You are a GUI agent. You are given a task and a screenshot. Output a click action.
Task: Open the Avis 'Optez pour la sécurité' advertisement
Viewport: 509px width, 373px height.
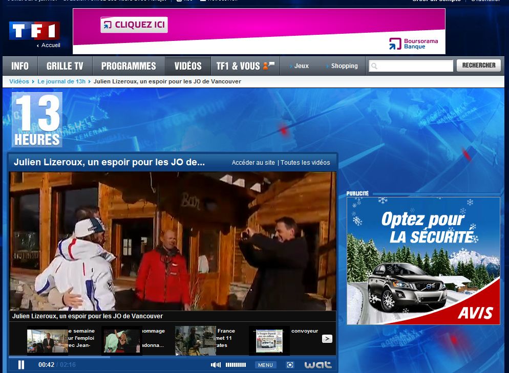[423, 261]
